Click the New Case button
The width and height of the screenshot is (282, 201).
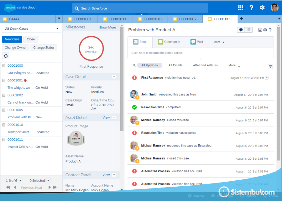point(12,39)
